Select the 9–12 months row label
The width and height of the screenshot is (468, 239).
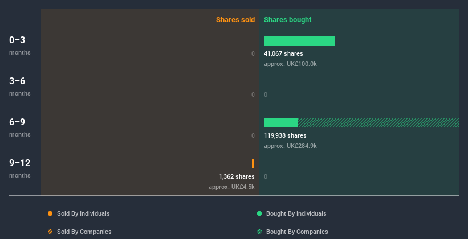(20, 168)
